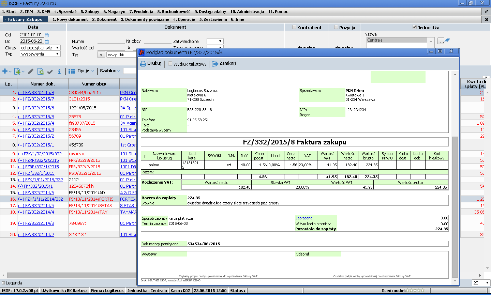Click the checkmark approve icon
The width and height of the screenshot is (491, 295).
tap(50, 72)
